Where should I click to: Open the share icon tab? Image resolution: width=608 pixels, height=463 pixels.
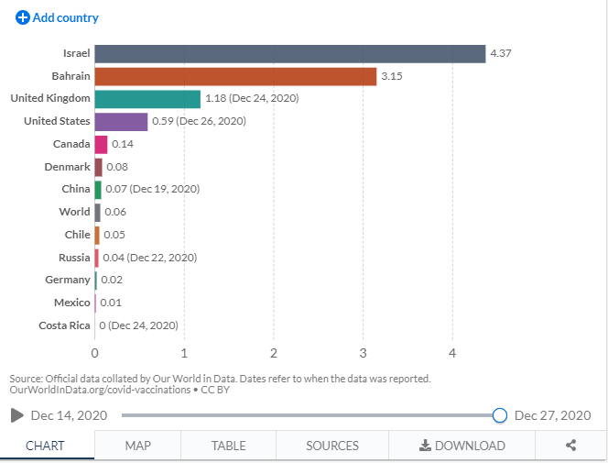pyautogui.click(x=570, y=446)
